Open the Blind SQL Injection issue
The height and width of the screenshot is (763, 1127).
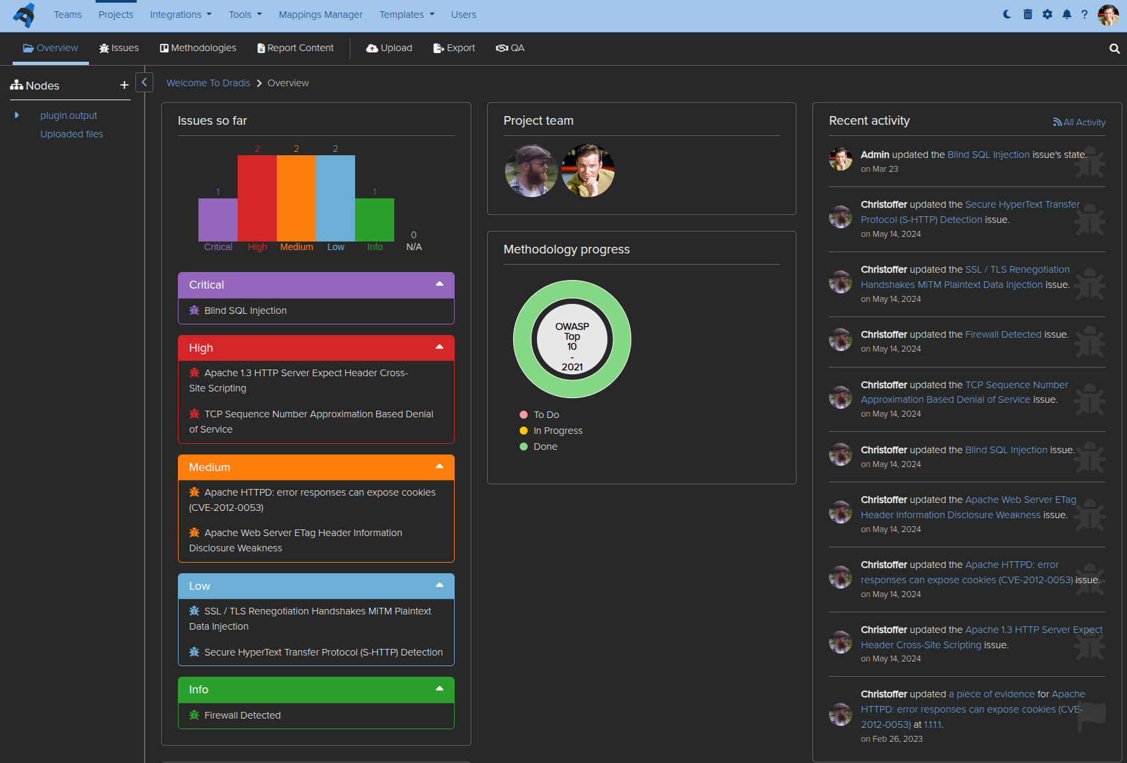click(x=245, y=311)
